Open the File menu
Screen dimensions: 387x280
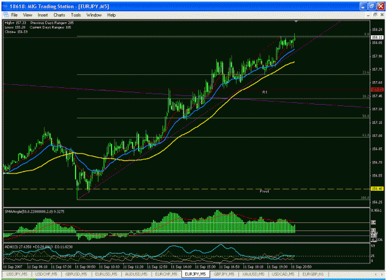click(x=14, y=15)
